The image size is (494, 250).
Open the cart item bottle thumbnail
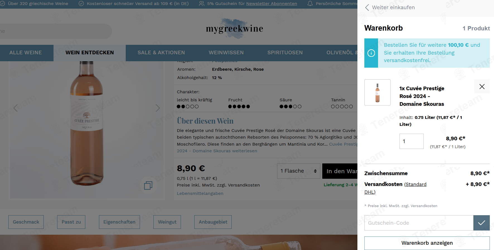pos(377,92)
